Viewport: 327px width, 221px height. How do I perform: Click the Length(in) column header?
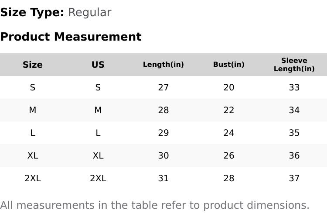163,65
